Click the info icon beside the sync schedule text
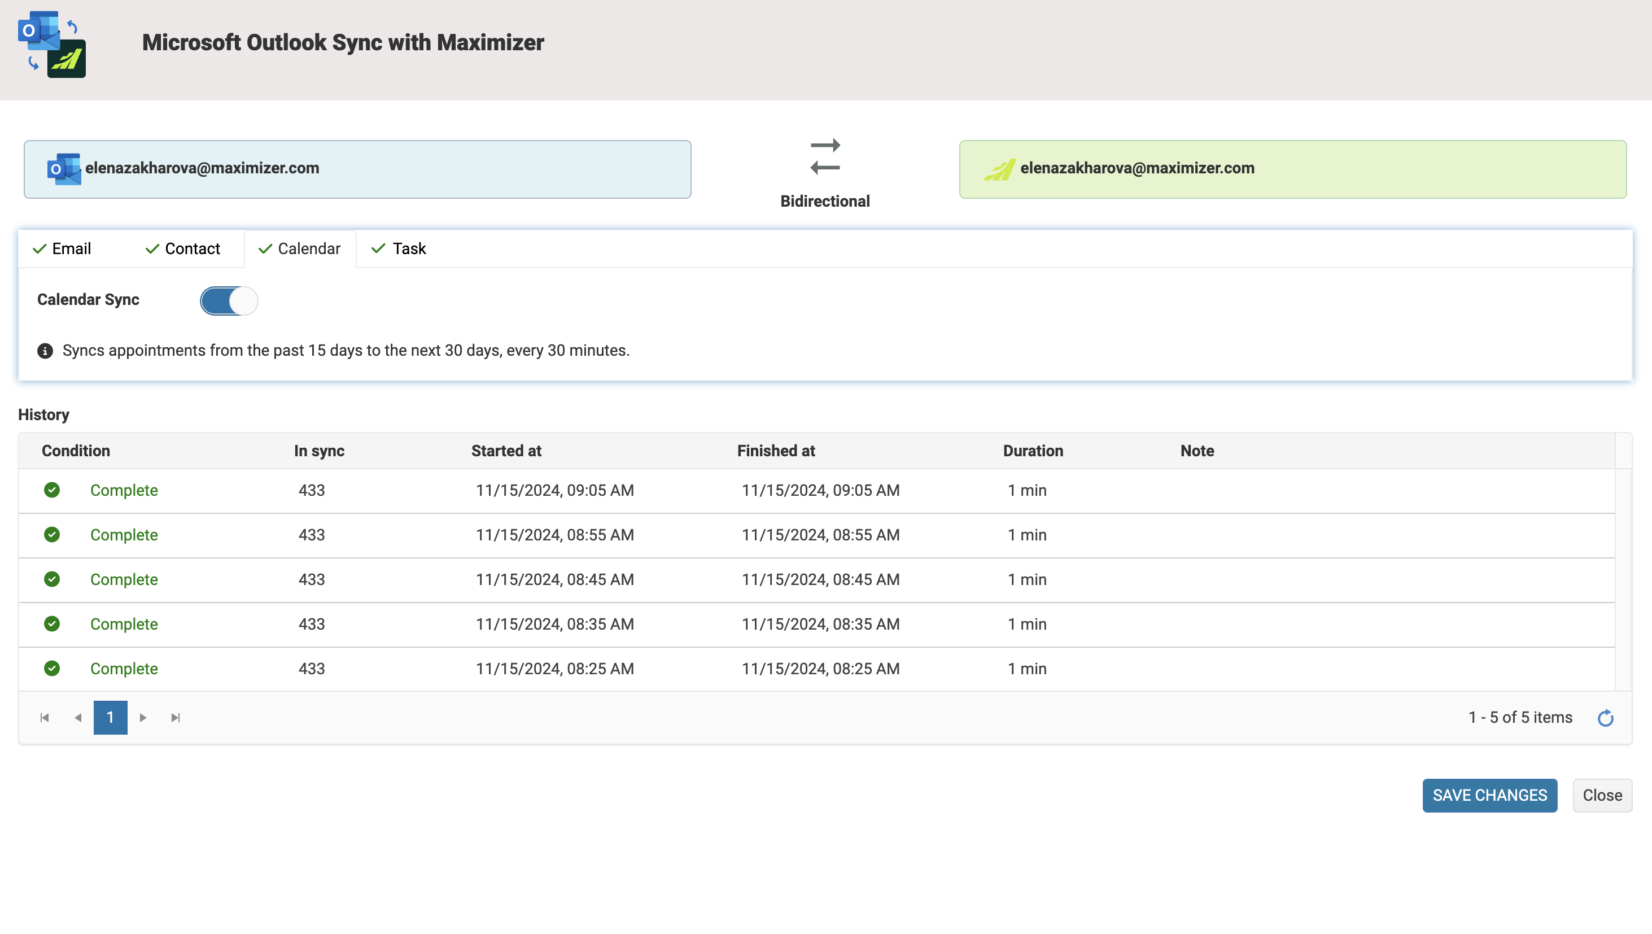 45,351
